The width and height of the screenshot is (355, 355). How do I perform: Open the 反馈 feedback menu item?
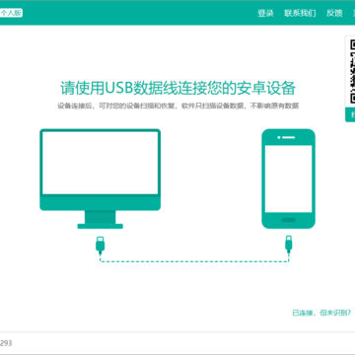[334, 13]
